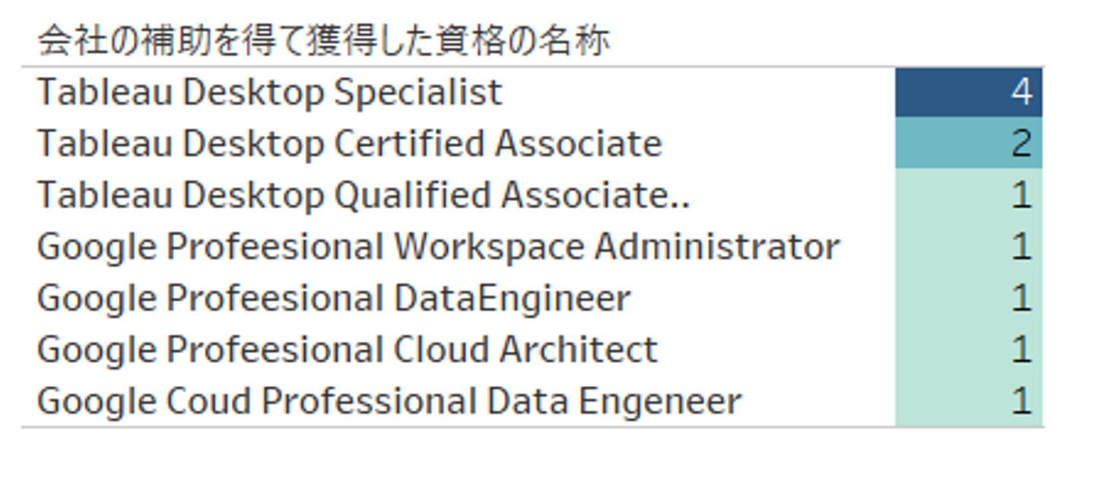Click count cell for Data Engeneer row

coord(968,400)
